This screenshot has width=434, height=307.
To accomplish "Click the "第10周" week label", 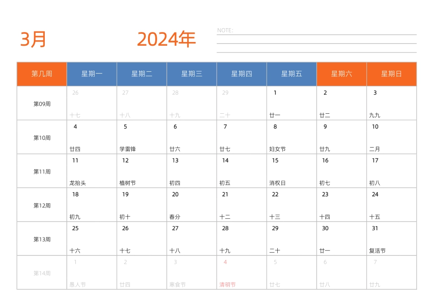I will tap(42, 138).
